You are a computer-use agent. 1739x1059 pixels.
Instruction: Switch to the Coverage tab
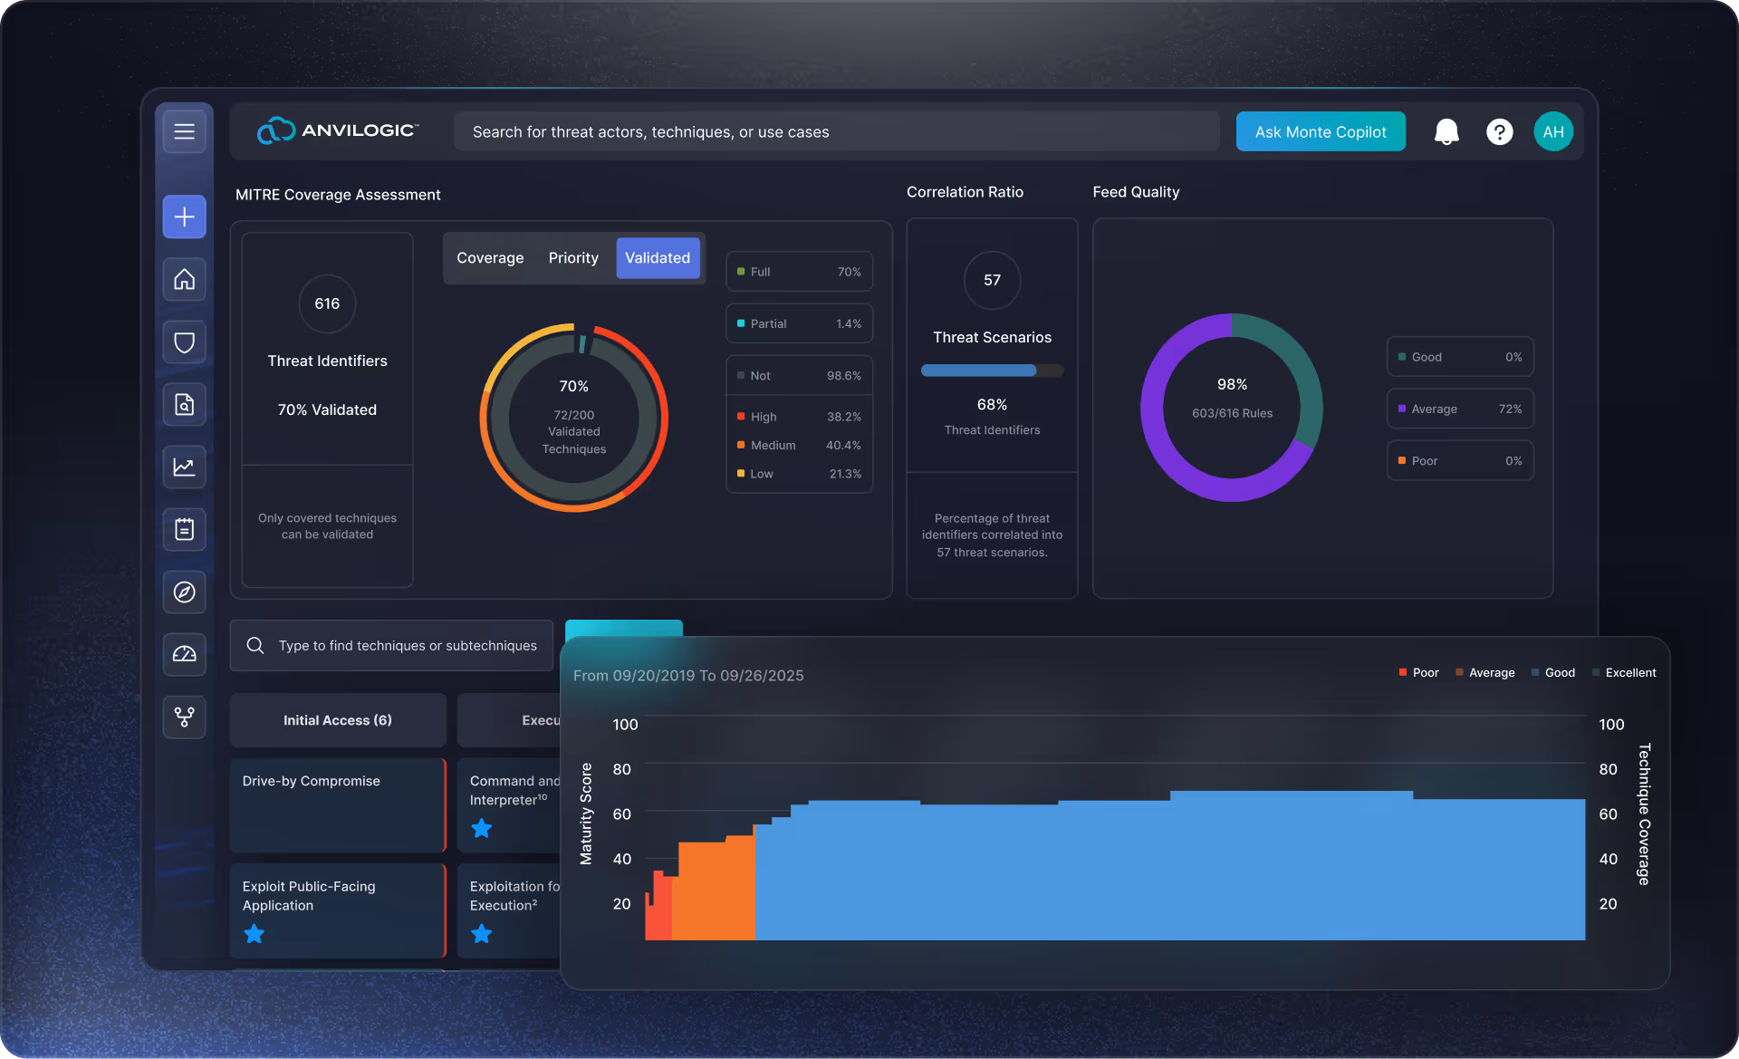point(490,258)
